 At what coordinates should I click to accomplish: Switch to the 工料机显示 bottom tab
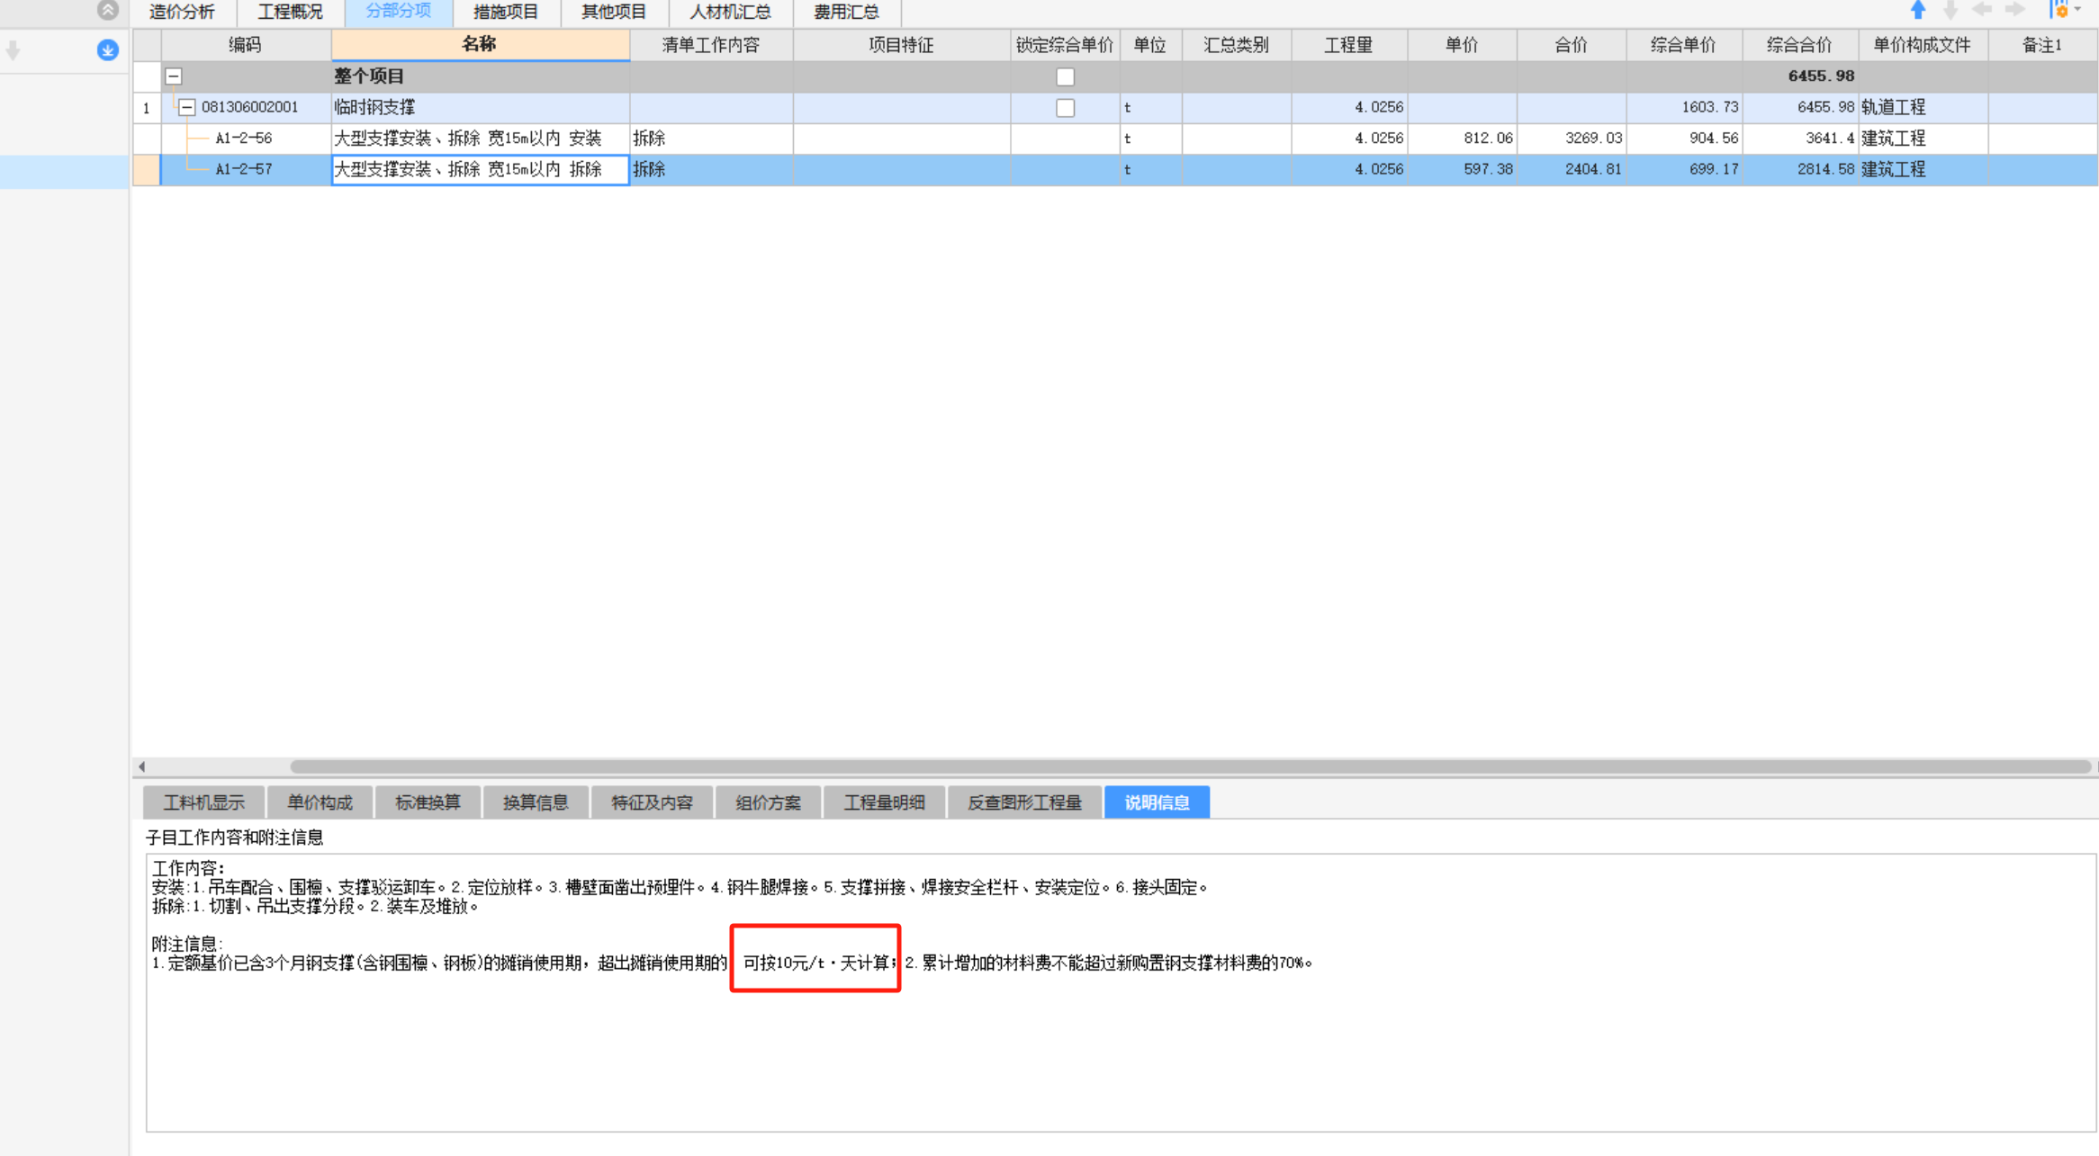204,802
